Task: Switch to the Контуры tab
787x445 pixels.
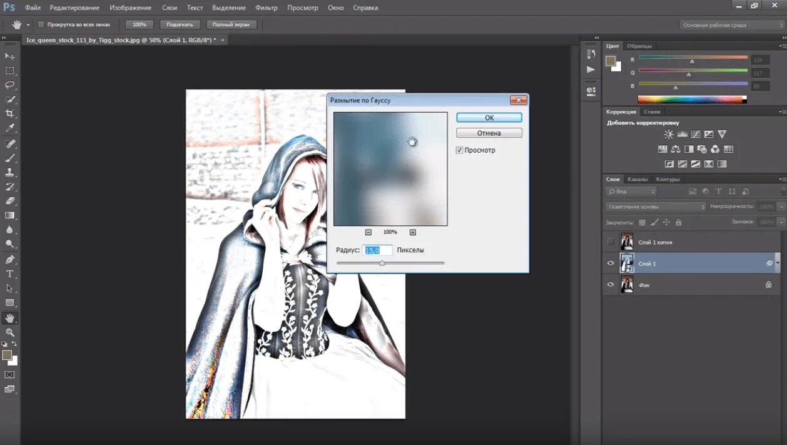Action: coord(668,179)
